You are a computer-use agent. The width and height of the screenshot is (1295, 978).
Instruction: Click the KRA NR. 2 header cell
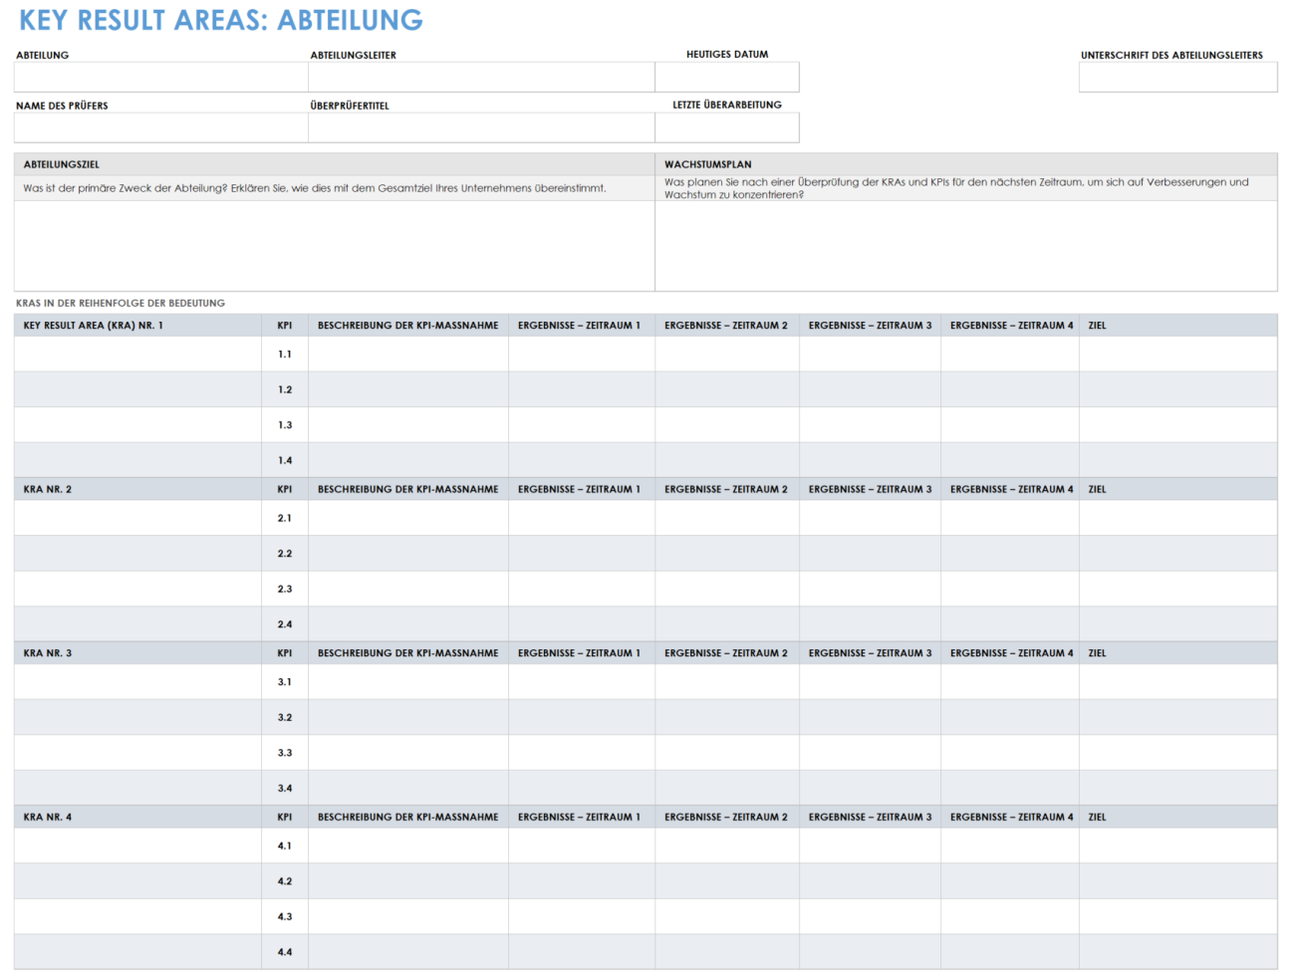click(x=134, y=489)
